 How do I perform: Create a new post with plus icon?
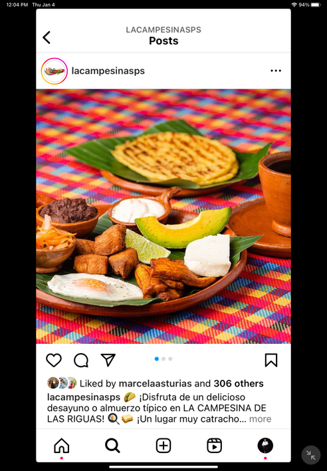coord(163,445)
